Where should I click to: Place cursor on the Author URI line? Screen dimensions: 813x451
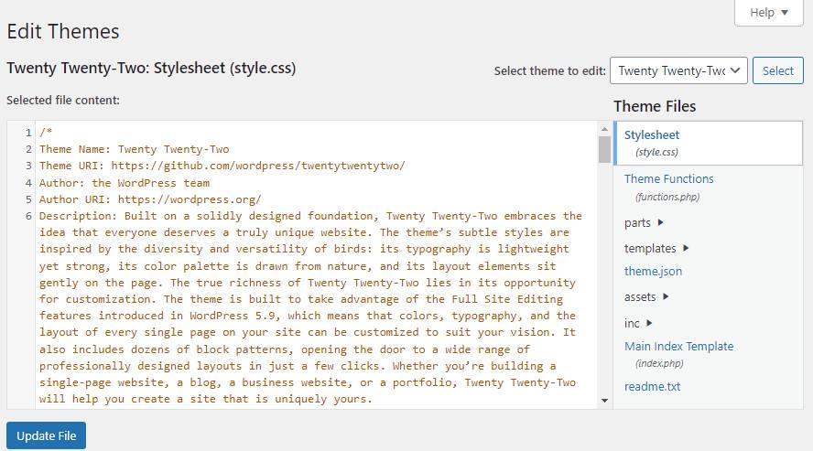pyautogui.click(x=150, y=199)
